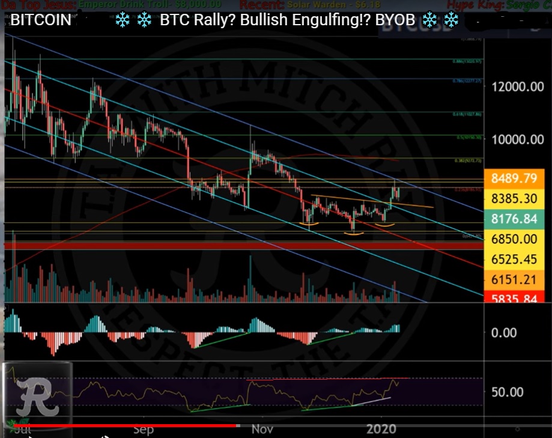Click the Emperor Drink Troll $8,000.00 donor text

150,5
